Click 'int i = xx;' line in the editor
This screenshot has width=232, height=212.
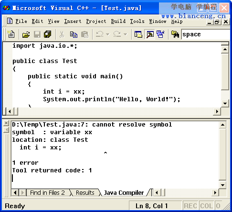[64, 92]
